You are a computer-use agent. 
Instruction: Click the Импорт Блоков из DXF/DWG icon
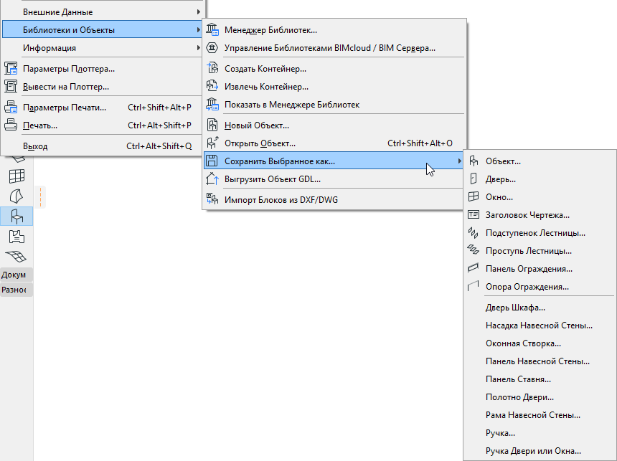(x=212, y=199)
